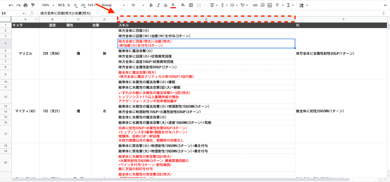Toggle italic formatting
The width and height of the screenshot is (390, 182).
[158, 5]
